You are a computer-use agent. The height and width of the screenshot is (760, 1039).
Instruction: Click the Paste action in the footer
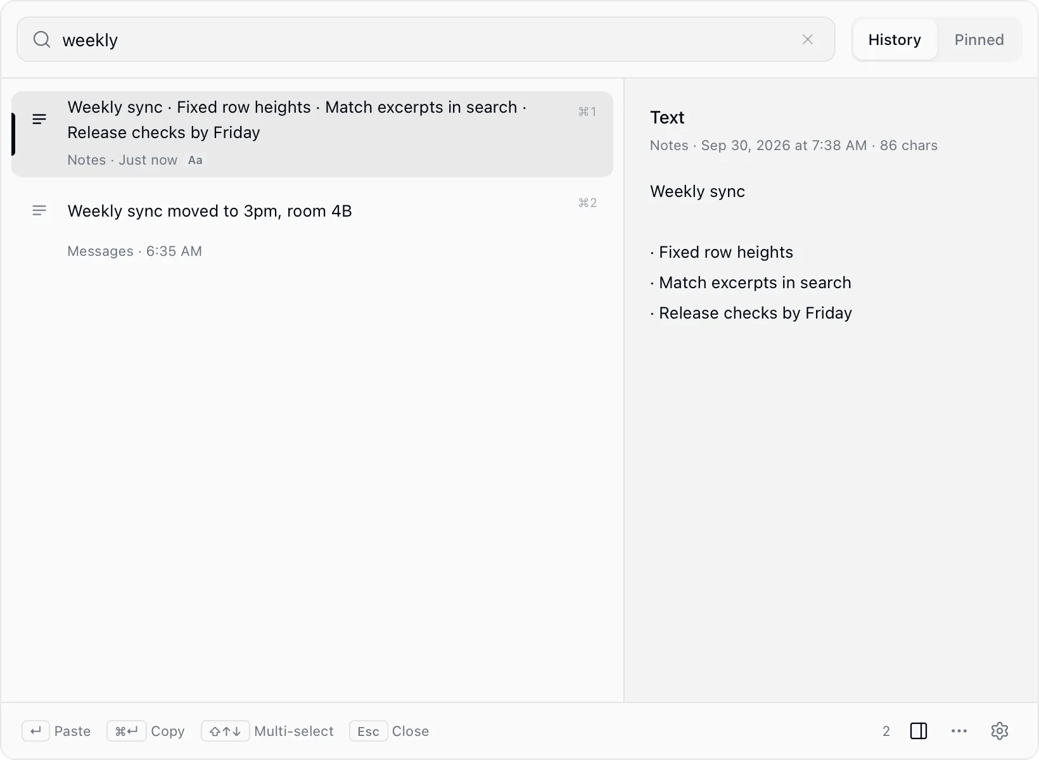tap(57, 731)
